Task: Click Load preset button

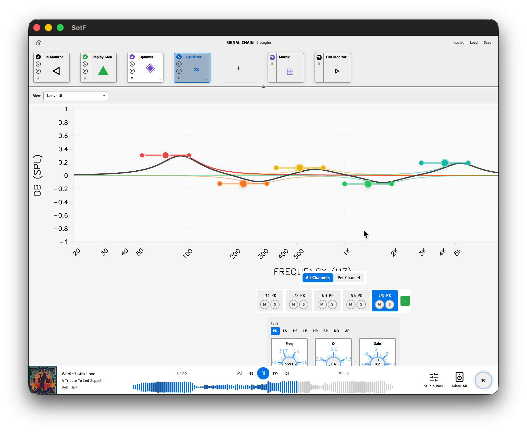Action: 474,43
